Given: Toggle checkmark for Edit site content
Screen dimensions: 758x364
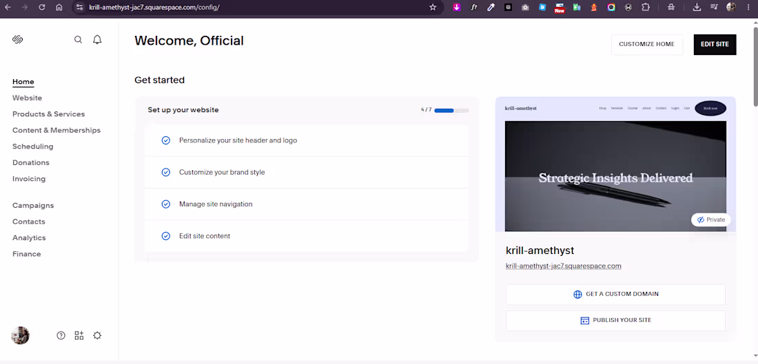Looking at the screenshot, I should [166, 236].
